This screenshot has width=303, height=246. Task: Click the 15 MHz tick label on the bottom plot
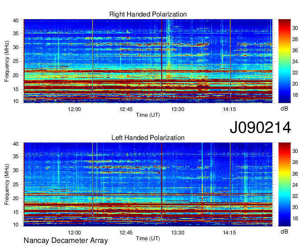(x=16, y=213)
